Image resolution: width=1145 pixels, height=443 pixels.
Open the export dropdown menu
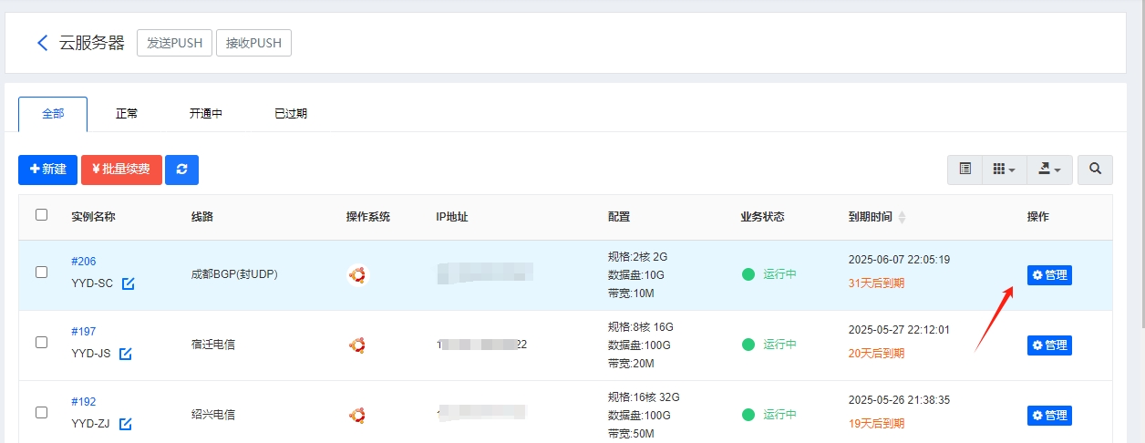point(1049,170)
